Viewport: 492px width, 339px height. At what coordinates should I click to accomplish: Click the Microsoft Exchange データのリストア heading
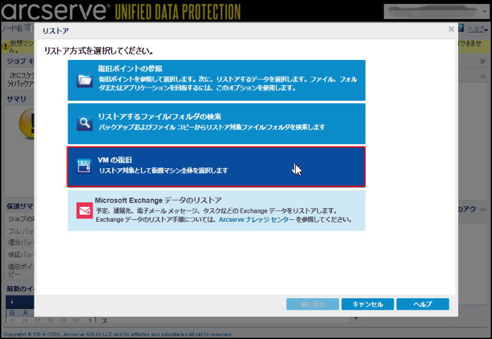tap(158, 200)
